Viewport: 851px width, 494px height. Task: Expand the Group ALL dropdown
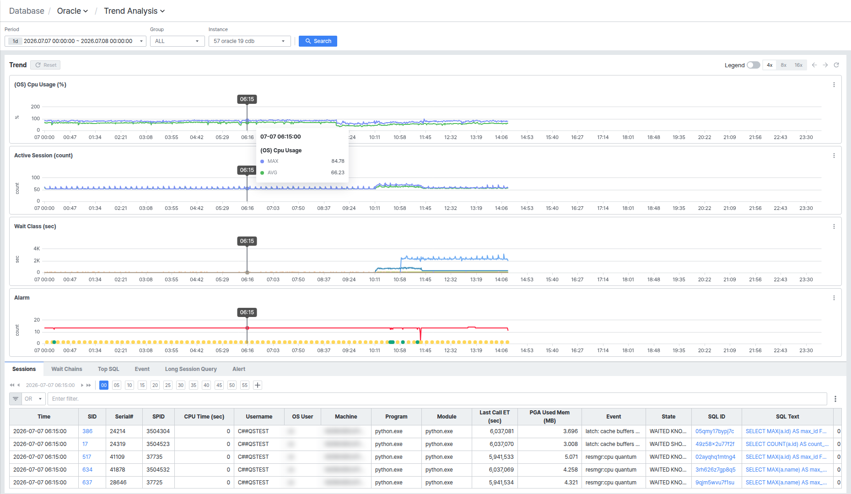(x=177, y=41)
